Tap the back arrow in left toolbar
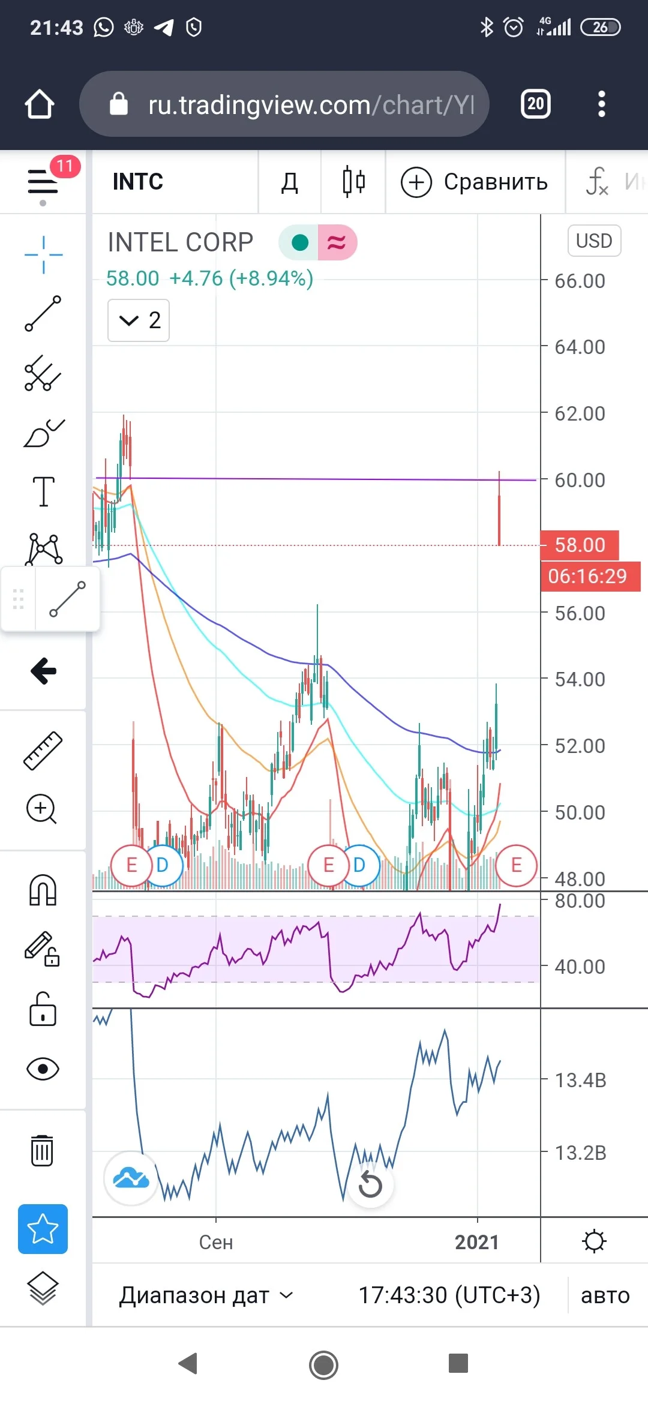The width and height of the screenshot is (648, 1404). click(43, 671)
